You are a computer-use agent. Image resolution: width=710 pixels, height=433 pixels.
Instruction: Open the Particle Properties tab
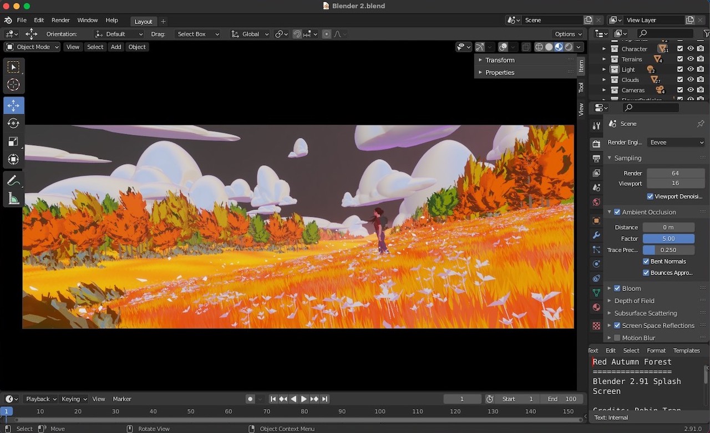[596, 249]
